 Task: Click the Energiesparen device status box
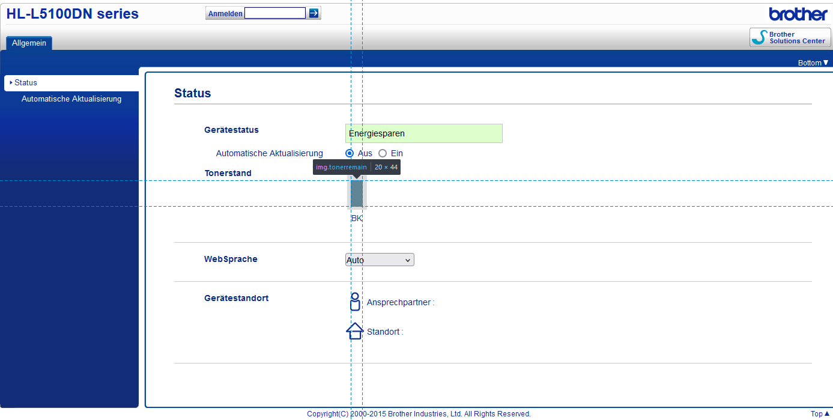[424, 133]
